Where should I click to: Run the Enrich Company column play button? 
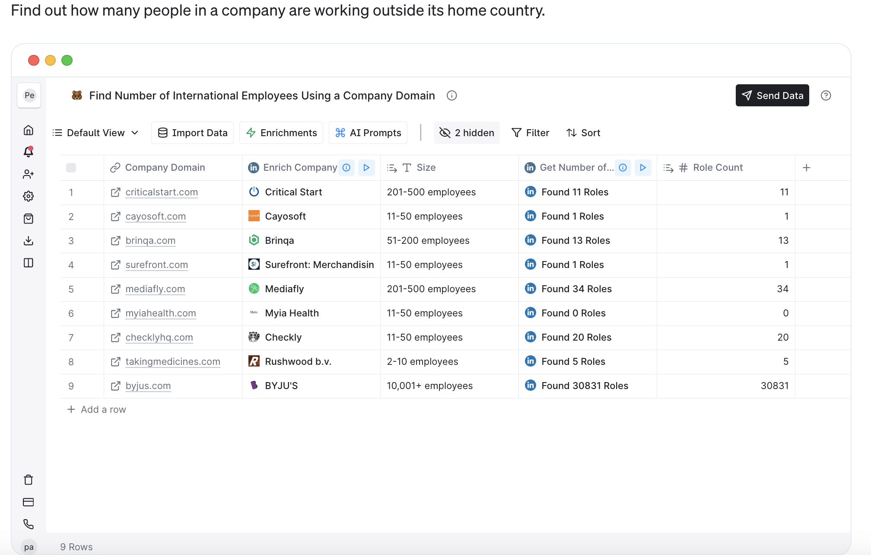click(366, 168)
